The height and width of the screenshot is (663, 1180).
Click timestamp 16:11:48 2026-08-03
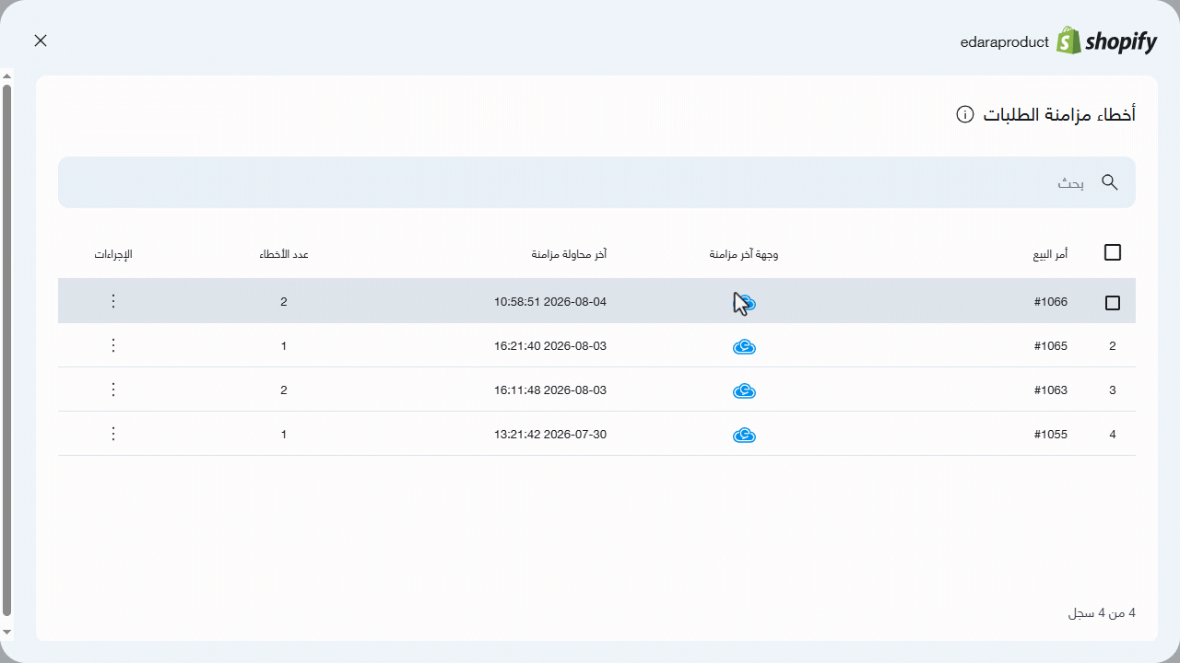(x=550, y=390)
